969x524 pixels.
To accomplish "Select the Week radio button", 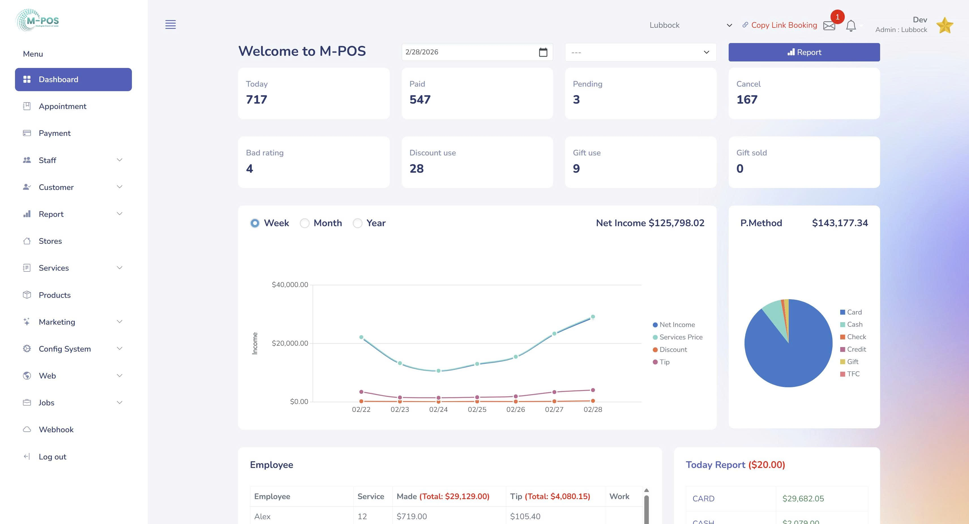I will point(255,223).
